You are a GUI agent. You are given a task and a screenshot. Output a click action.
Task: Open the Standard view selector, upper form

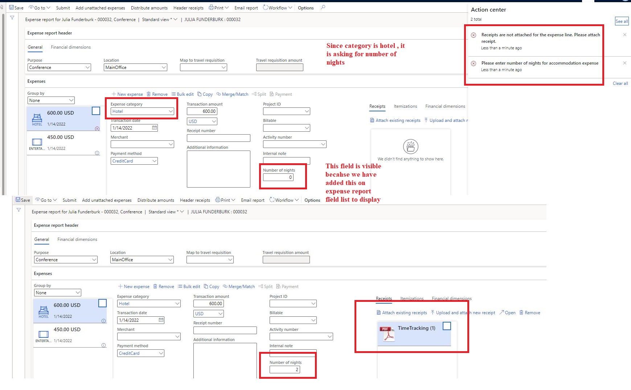click(160, 20)
